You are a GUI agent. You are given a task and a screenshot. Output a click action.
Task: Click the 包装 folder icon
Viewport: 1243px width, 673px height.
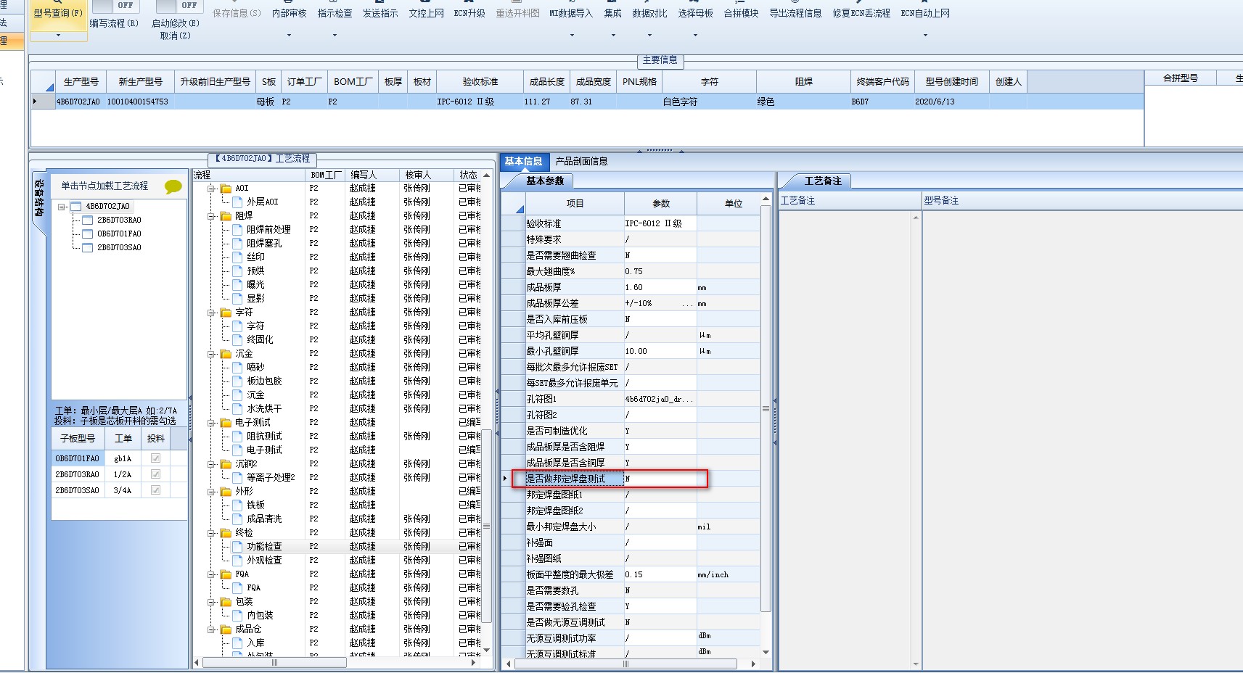point(226,602)
